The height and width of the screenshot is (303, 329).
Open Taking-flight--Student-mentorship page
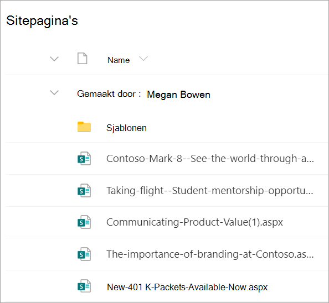click(210, 191)
